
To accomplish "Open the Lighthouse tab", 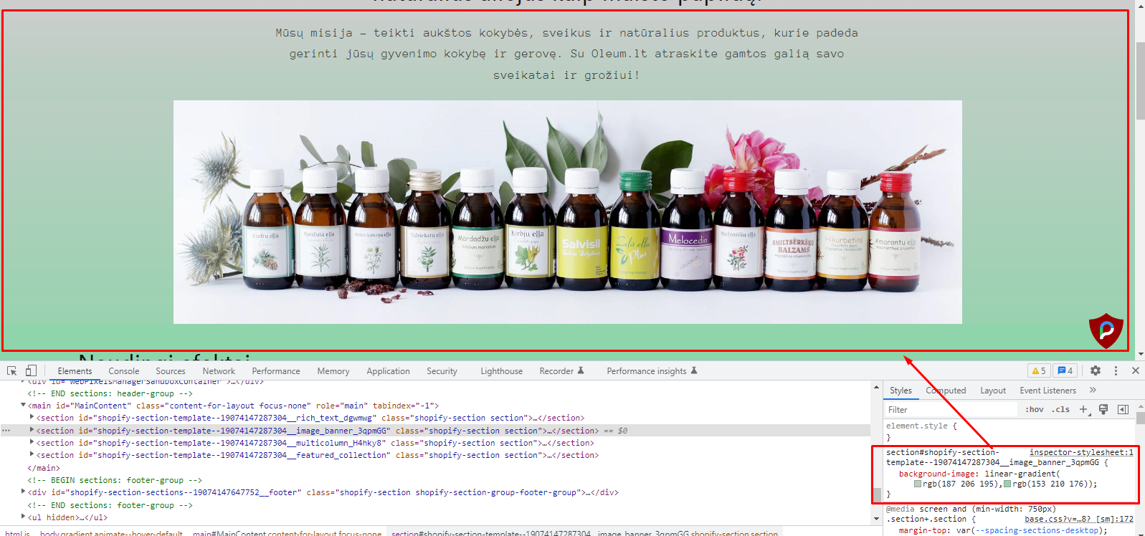I will pos(501,370).
